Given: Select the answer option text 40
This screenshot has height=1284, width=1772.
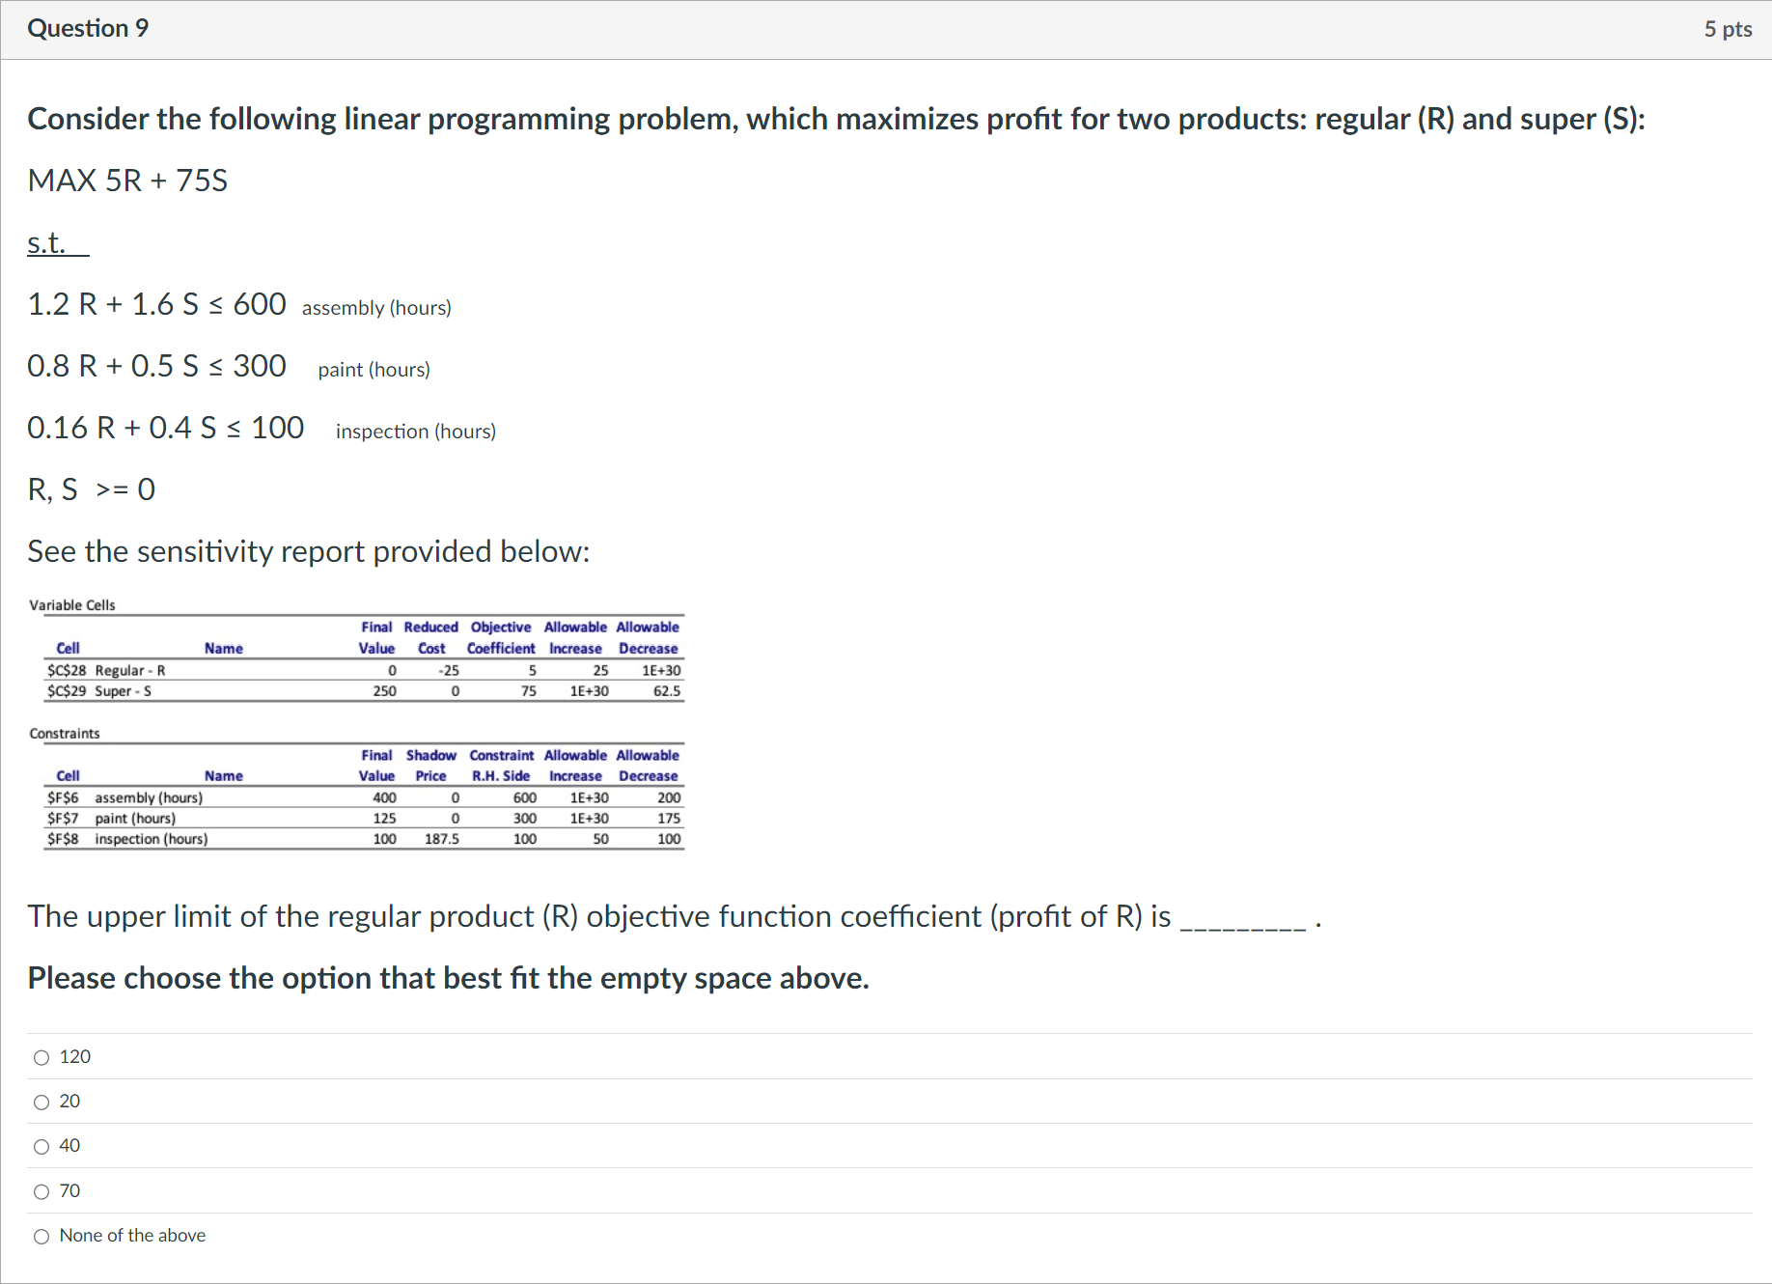Looking at the screenshot, I should (69, 1145).
